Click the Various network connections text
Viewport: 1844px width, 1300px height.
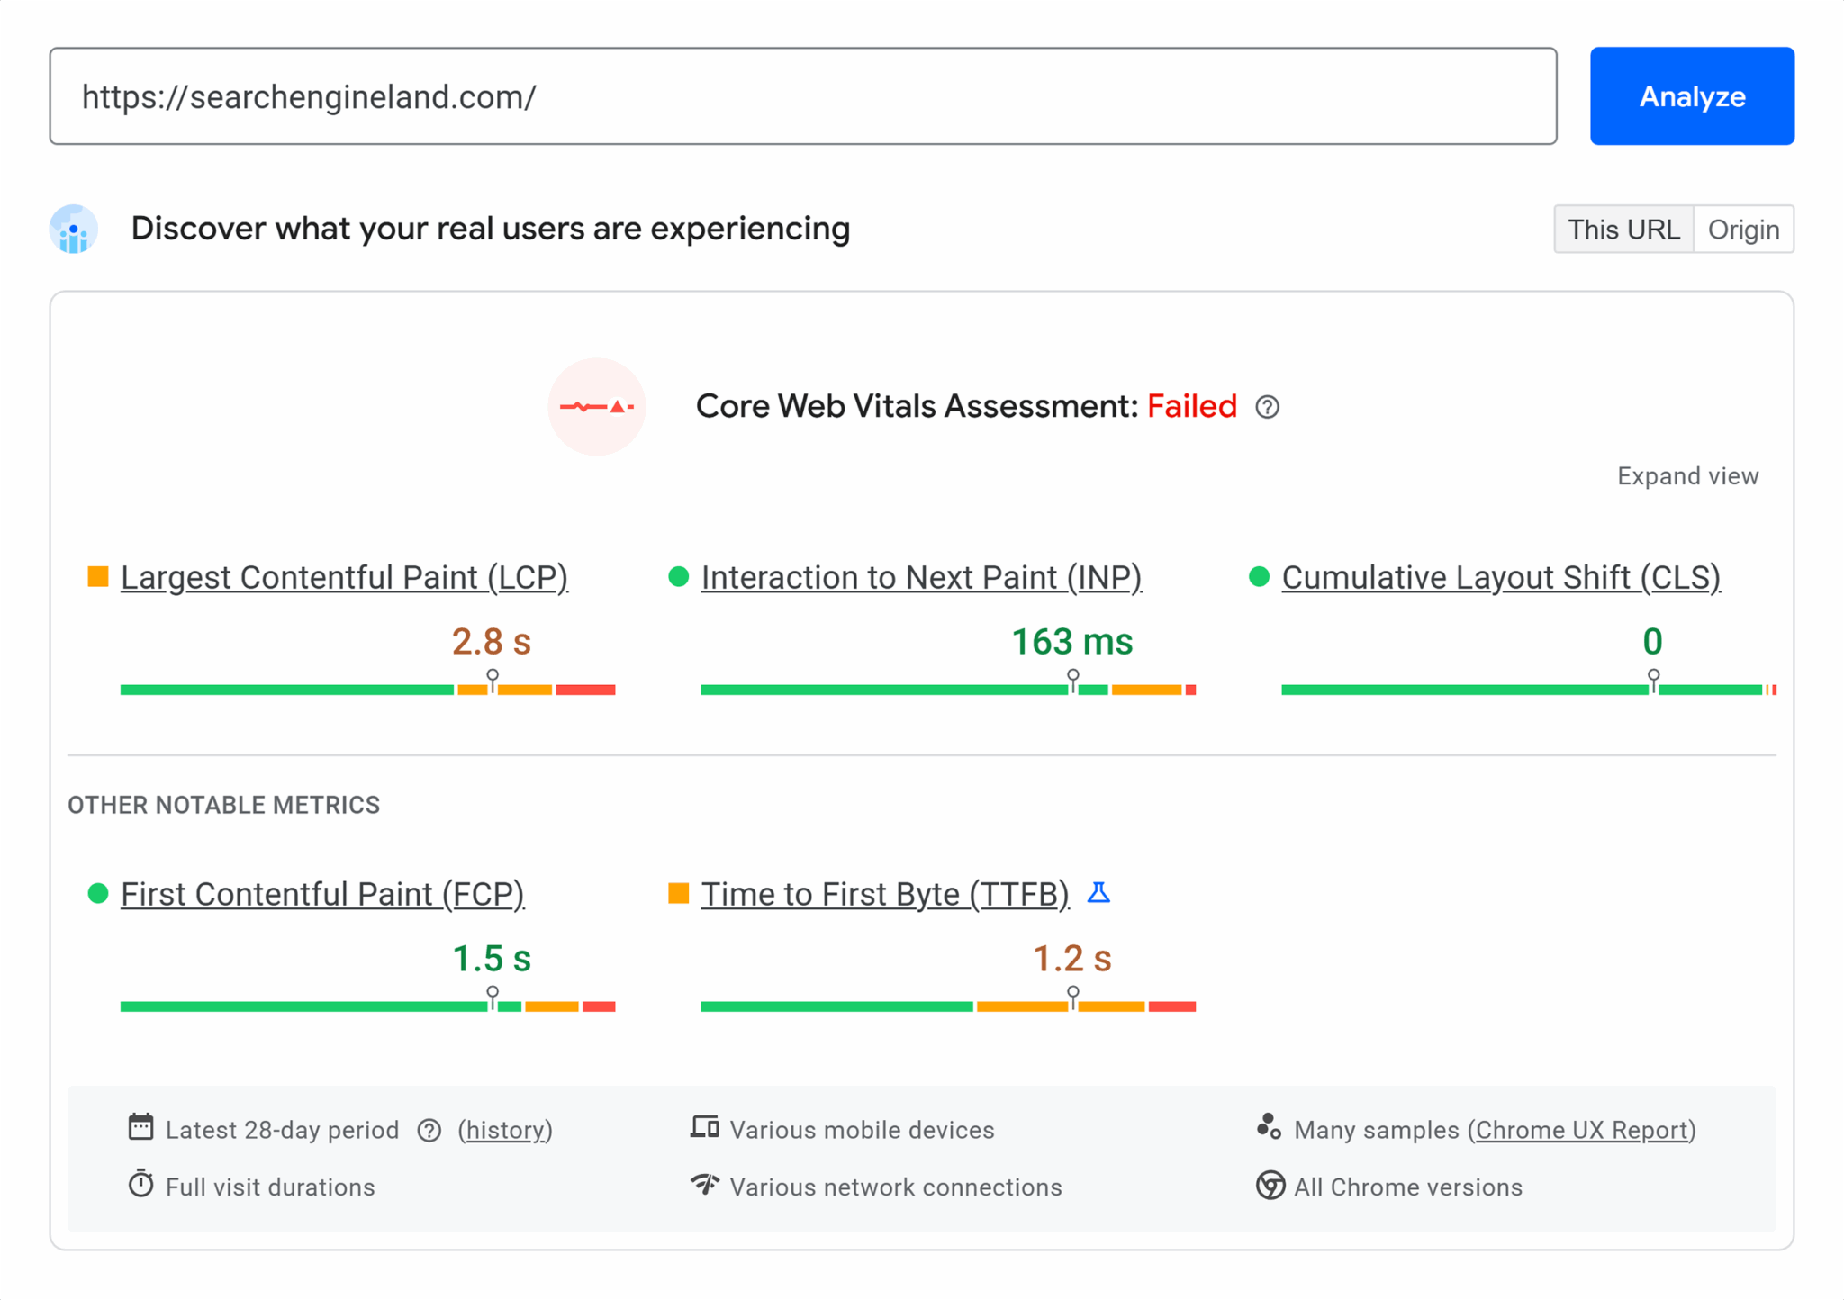[896, 1187]
